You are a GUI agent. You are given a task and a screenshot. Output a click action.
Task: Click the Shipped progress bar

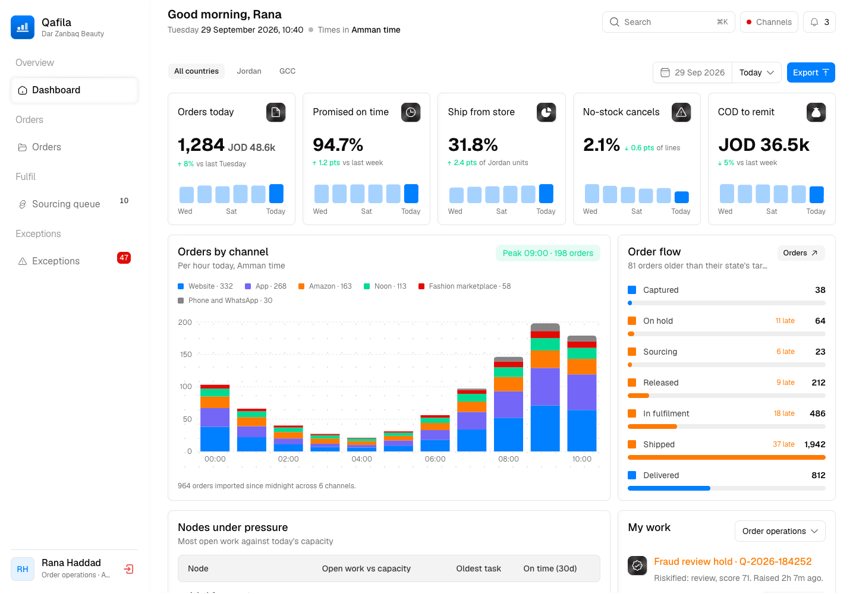[x=726, y=457]
